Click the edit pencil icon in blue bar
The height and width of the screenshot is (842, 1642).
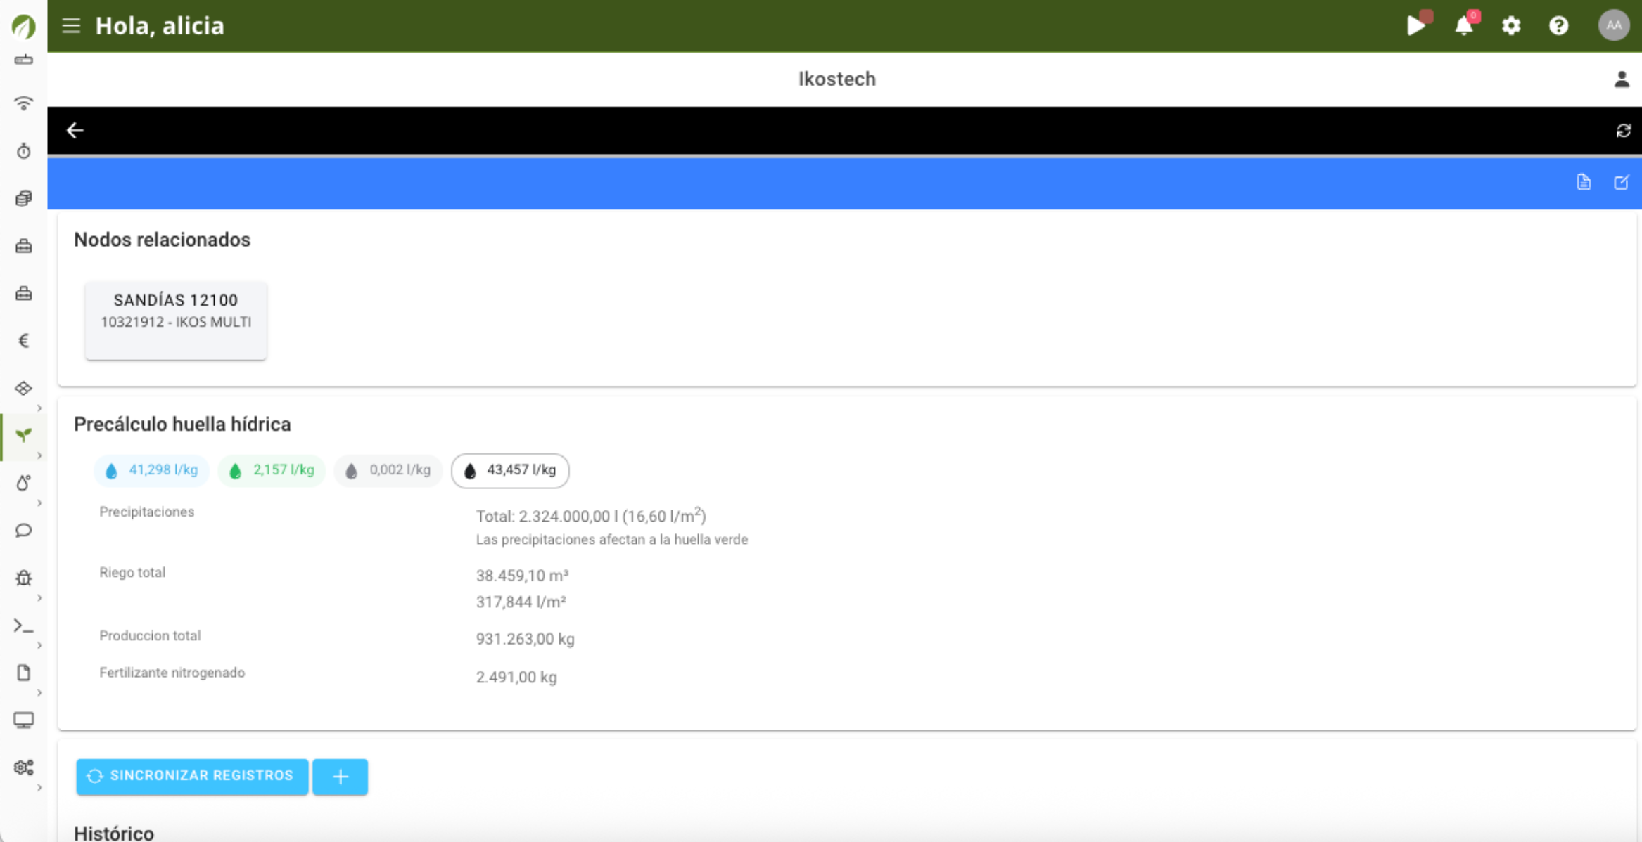tap(1621, 183)
